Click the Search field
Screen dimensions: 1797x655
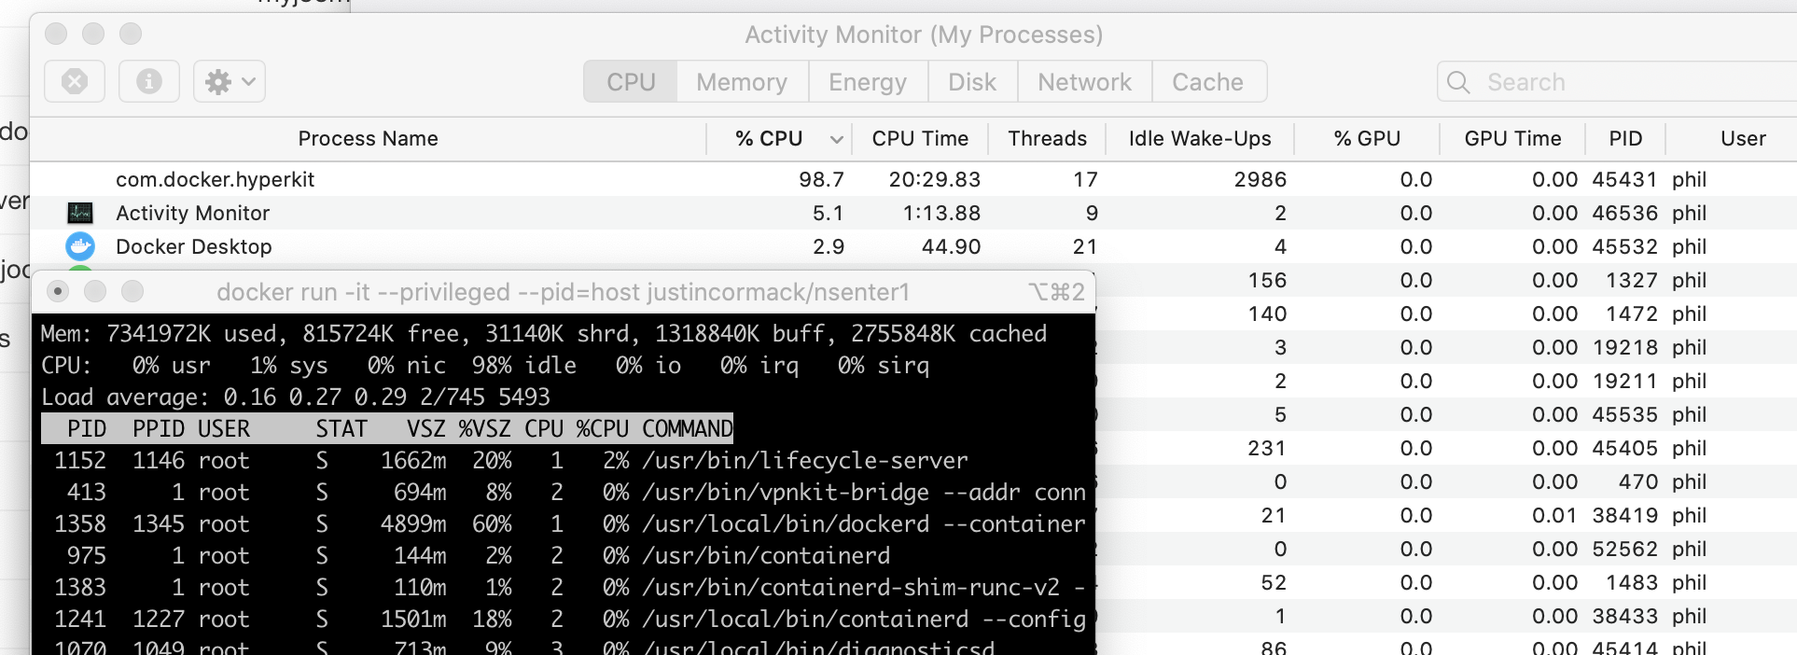tap(1617, 82)
